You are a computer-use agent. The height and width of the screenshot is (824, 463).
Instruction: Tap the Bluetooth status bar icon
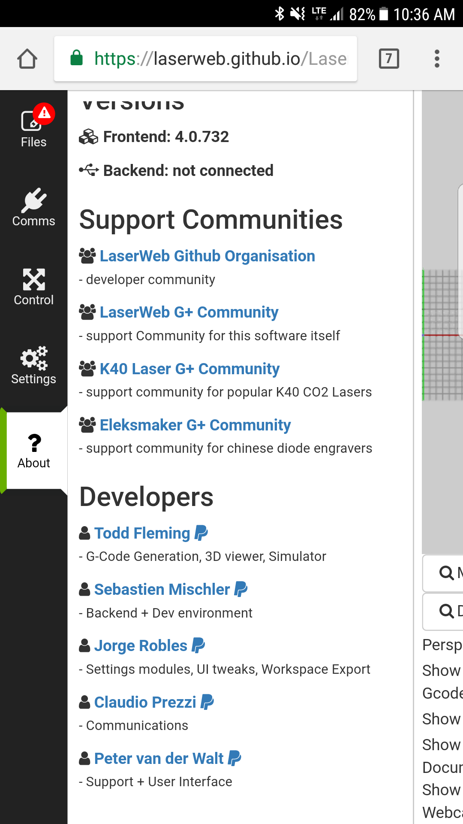280,14
